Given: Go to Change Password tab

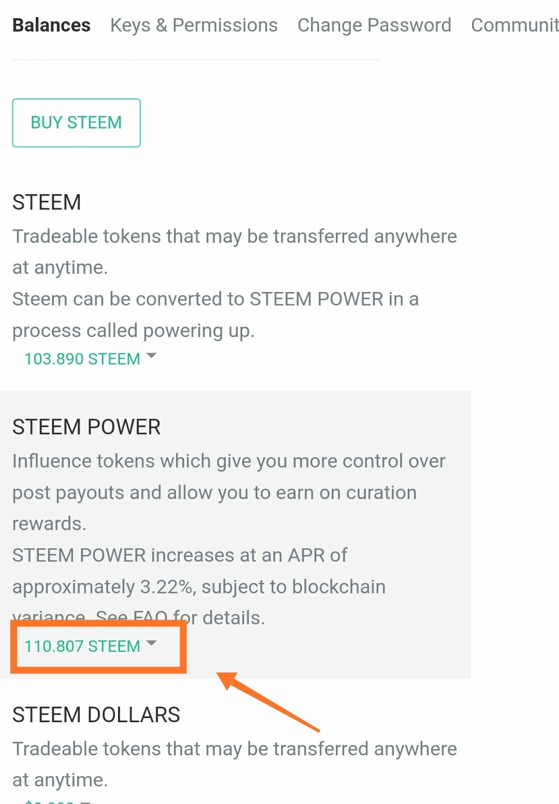Looking at the screenshot, I should tap(374, 25).
